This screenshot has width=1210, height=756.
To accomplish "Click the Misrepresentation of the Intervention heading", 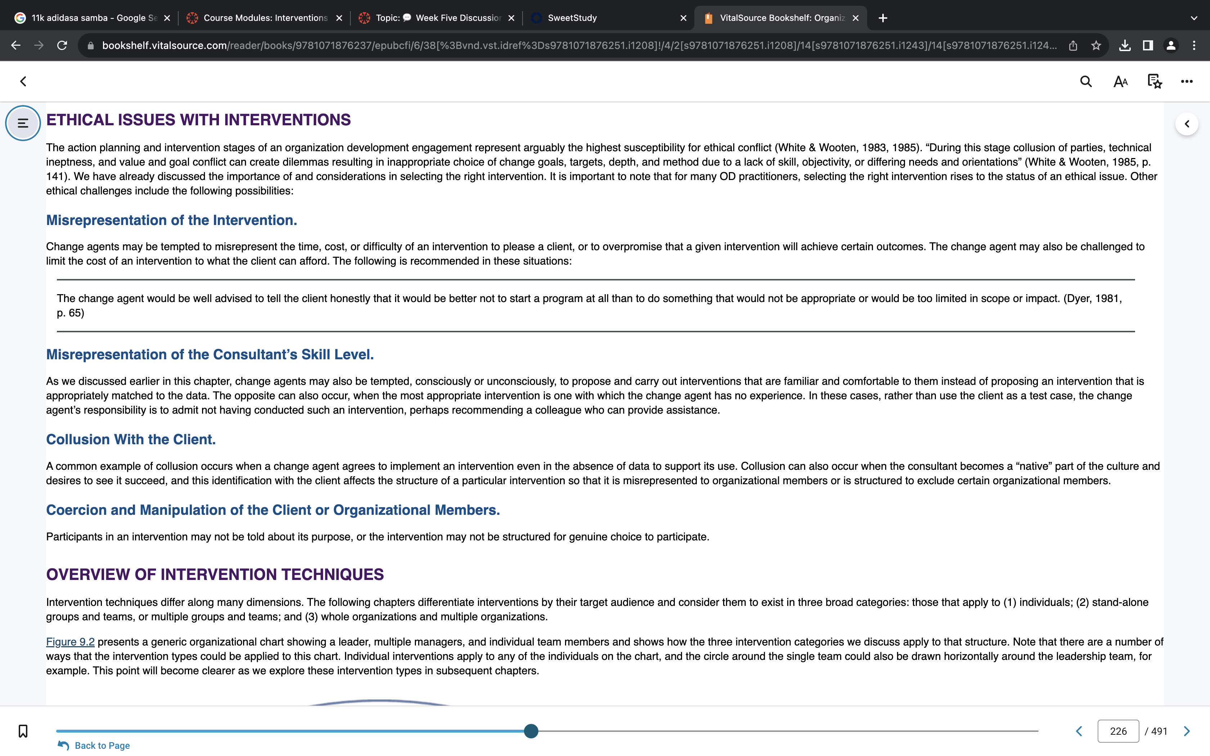I will click(x=171, y=220).
